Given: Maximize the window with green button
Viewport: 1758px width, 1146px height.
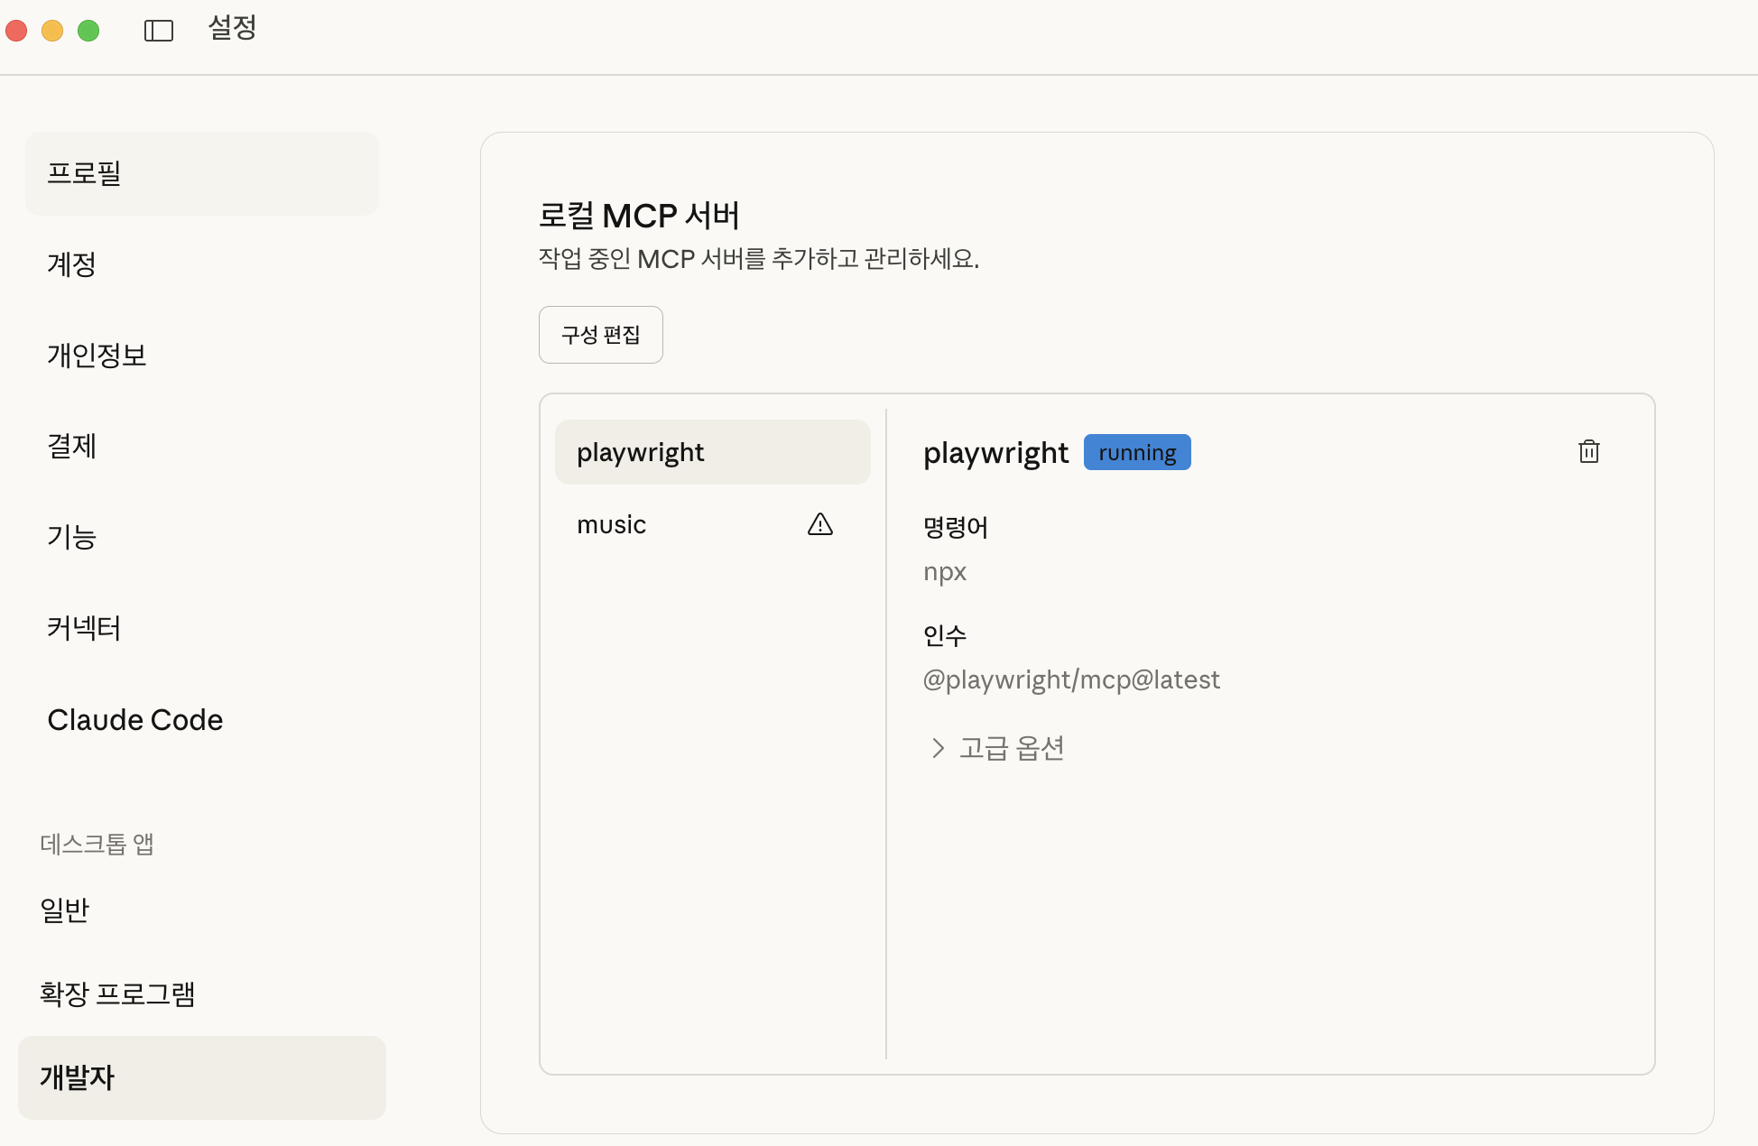Looking at the screenshot, I should [88, 31].
